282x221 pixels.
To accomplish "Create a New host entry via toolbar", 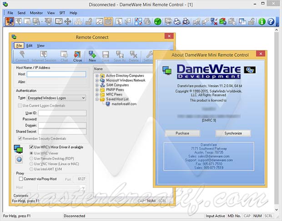I will click(92, 56).
